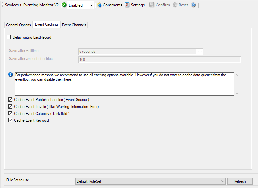Screen dimensions: 258x188
Task: Click the Reset arrows icon
Action: point(175,5)
